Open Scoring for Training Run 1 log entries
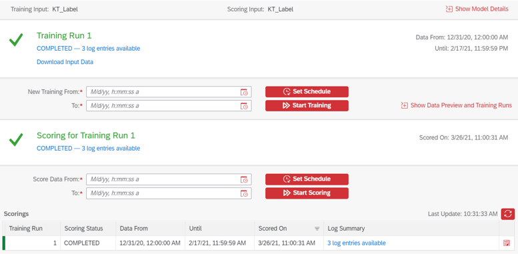 [x=88, y=148]
